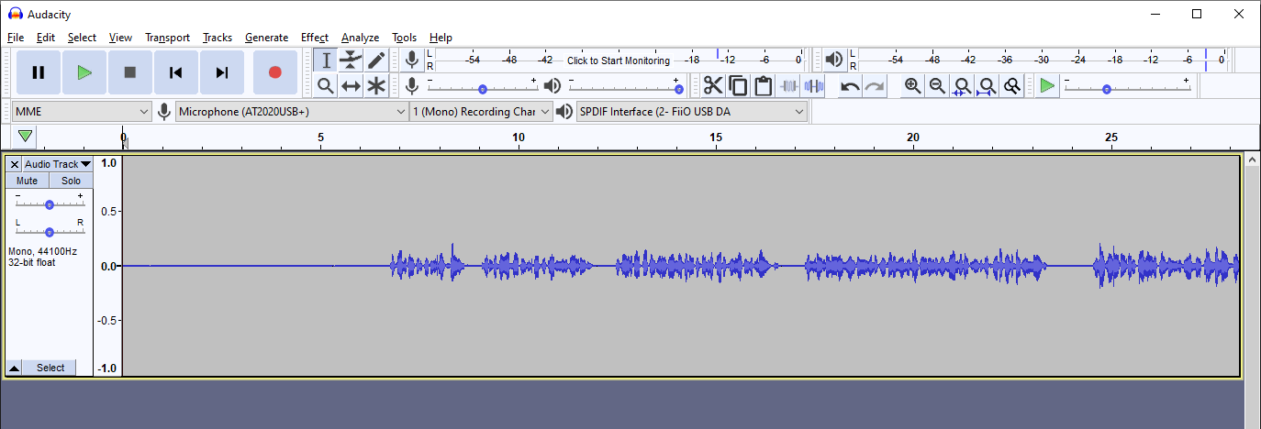Skip to start of the track
Viewport: 1261px width, 429px height.
pyautogui.click(x=176, y=72)
